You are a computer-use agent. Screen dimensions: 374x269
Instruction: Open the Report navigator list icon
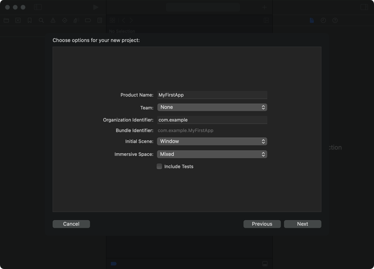coord(100,20)
